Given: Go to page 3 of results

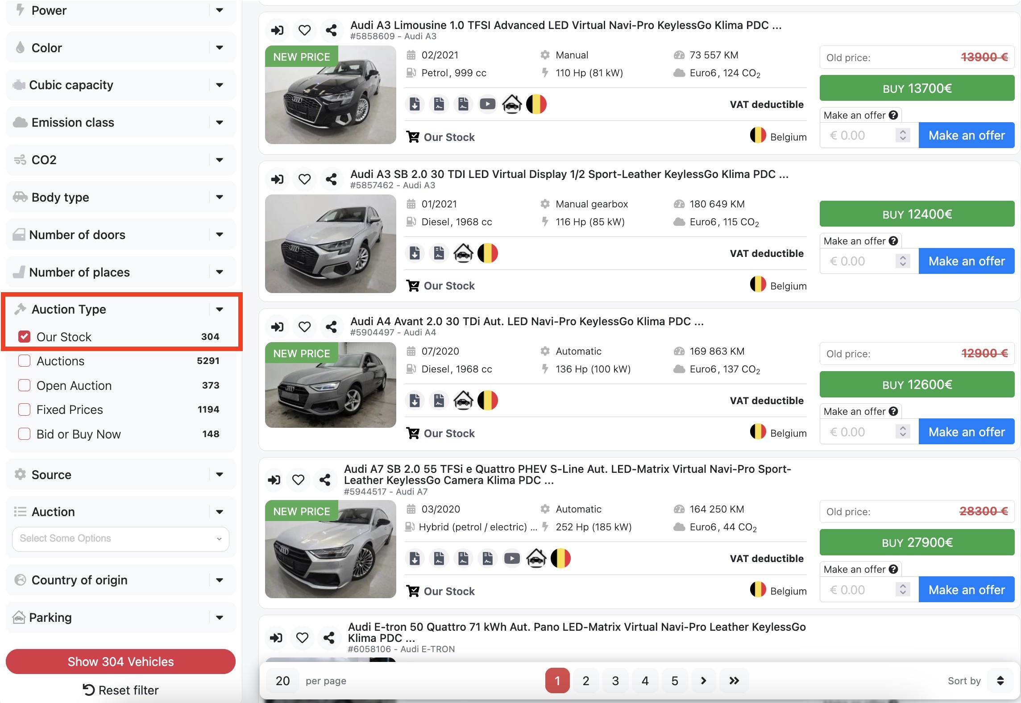Looking at the screenshot, I should coord(615,681).
